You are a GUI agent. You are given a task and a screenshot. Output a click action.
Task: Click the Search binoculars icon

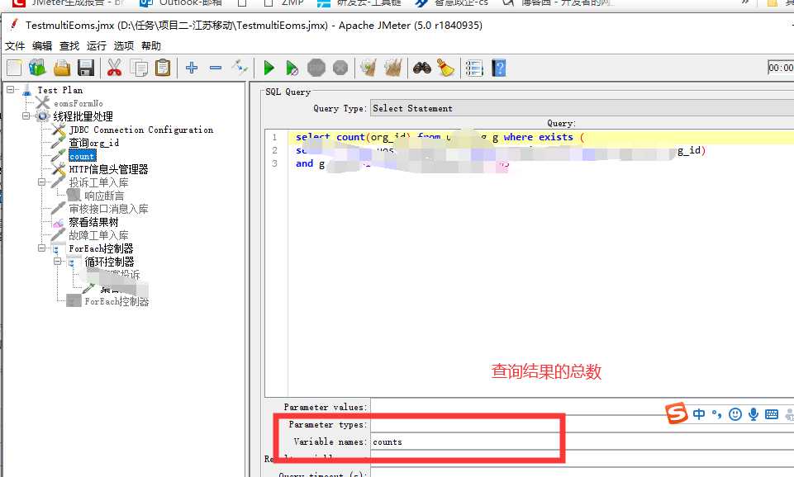click(422, 68)
